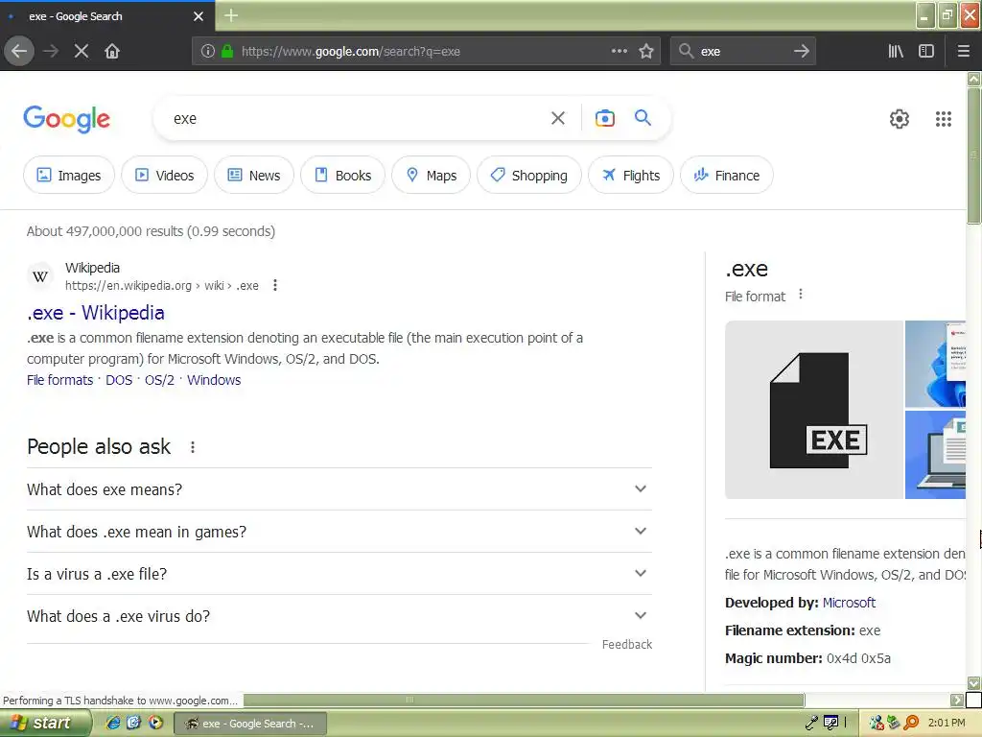Open the Wikipedia result options menu
The image size is (982, 737).
tap(275, 285)
